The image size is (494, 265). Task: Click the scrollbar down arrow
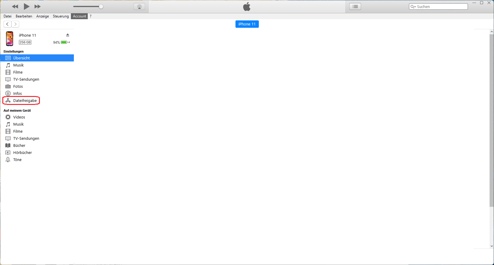[x=492, y=246]
